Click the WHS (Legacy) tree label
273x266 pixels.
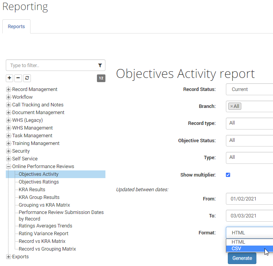click(27, 120)
